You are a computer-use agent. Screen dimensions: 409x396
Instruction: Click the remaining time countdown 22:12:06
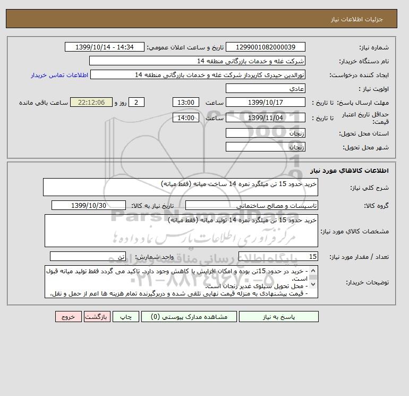91,103
